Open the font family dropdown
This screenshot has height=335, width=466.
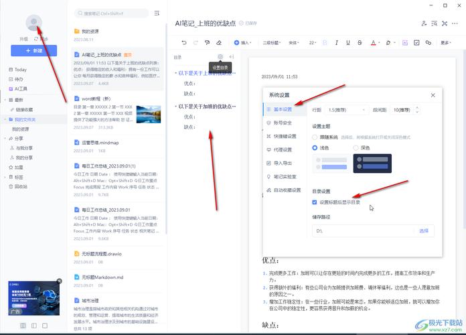point(294,43)
